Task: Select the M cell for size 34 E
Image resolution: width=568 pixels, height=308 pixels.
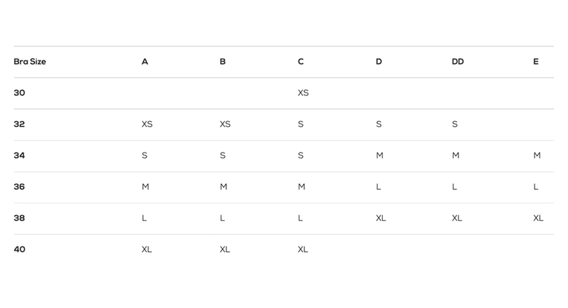Action: [x=537, y=156]
